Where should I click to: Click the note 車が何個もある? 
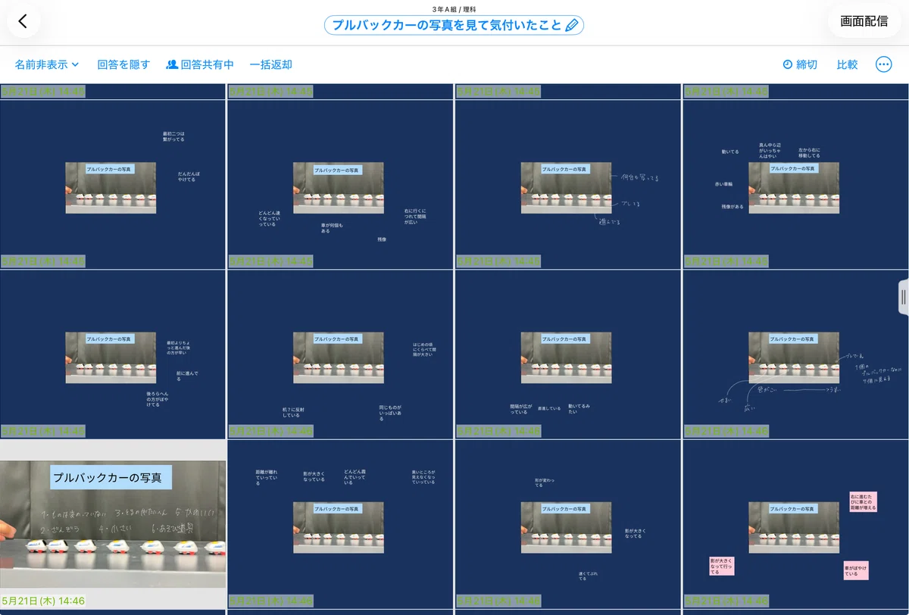point(332,227)
